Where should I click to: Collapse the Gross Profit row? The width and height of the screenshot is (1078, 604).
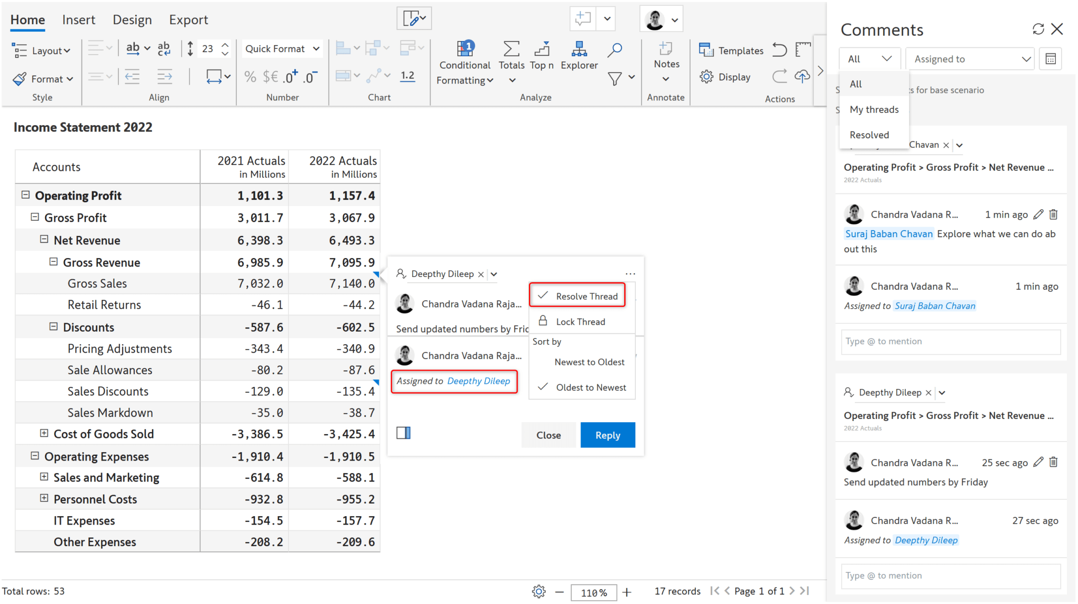tap(35, 217)
